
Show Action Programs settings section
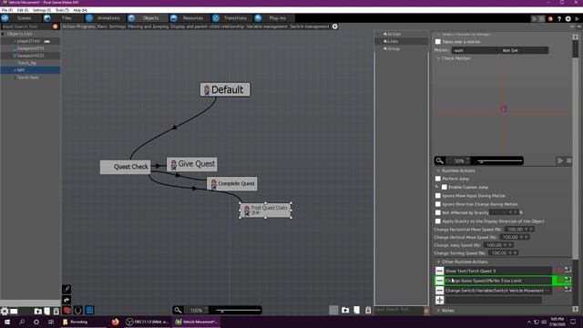(78, 26)
